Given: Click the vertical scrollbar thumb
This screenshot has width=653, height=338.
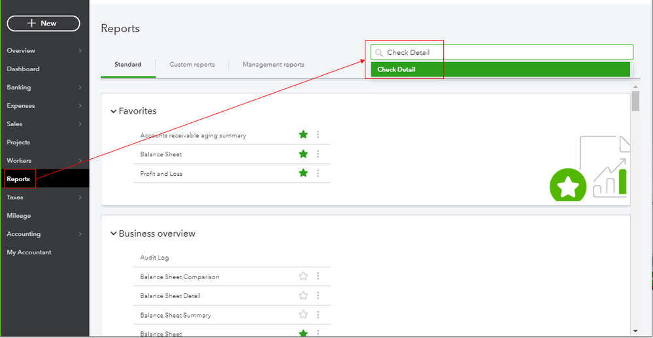Looking at the screenshot, I should point(635,101).
